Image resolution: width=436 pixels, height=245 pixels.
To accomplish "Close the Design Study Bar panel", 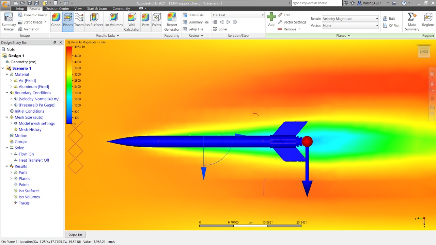I will click(x=61, y=43).
